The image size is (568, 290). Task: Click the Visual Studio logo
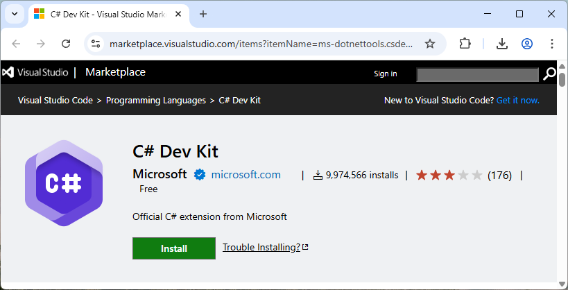tap(35, 72)
